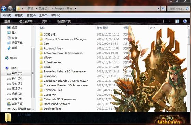
Task: Sort by 修改日期 column header
Action: pyautogui.click(x=102, y=28)
